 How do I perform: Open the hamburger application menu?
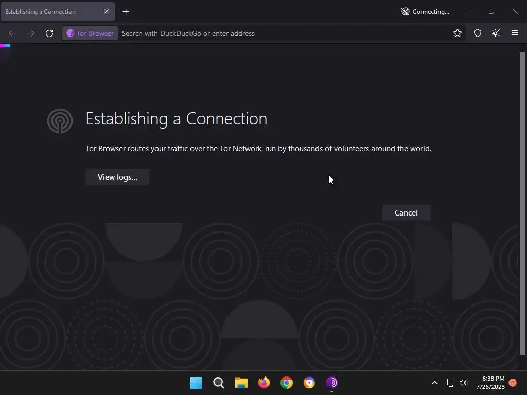tap(515, 33)
